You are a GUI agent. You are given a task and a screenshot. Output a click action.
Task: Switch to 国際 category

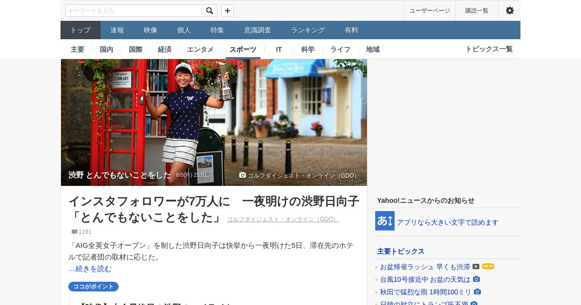(x=136, y=49)
